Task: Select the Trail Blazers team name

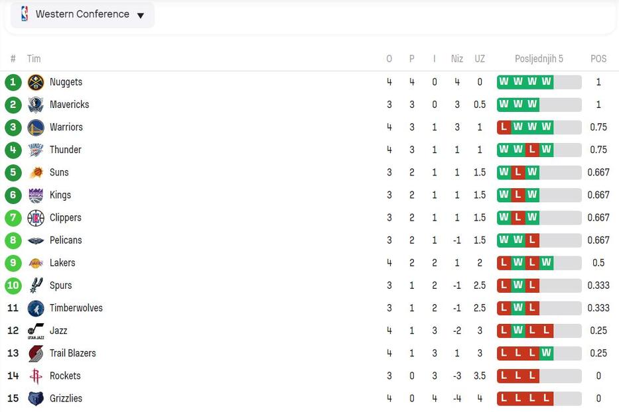Action: tap(72, 353)
